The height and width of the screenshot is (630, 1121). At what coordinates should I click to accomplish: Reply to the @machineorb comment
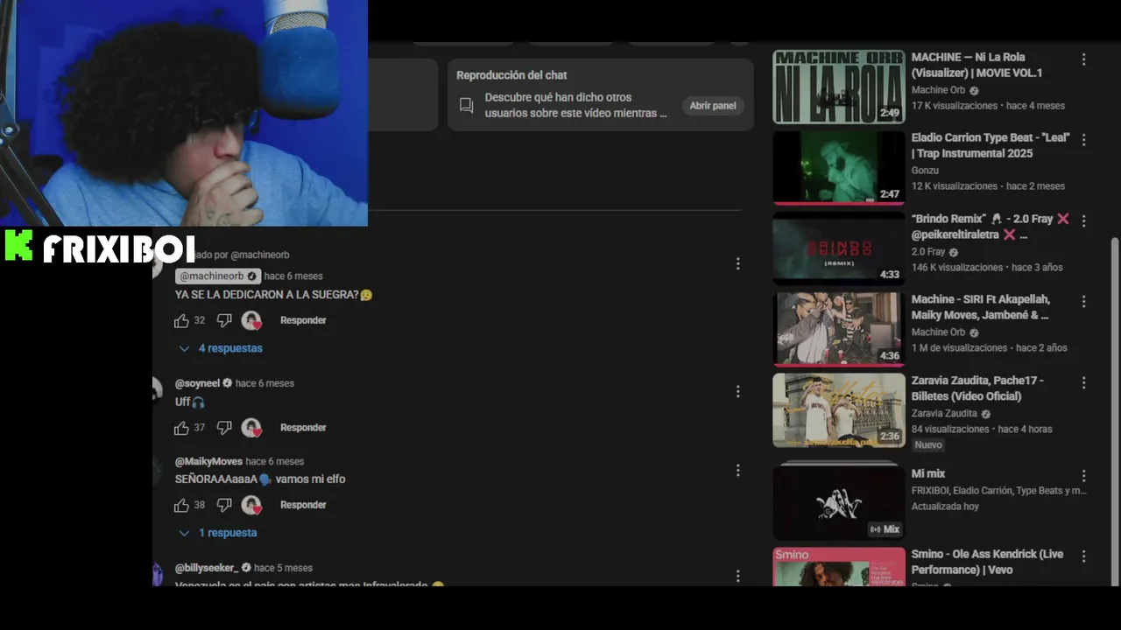(303, 321)
